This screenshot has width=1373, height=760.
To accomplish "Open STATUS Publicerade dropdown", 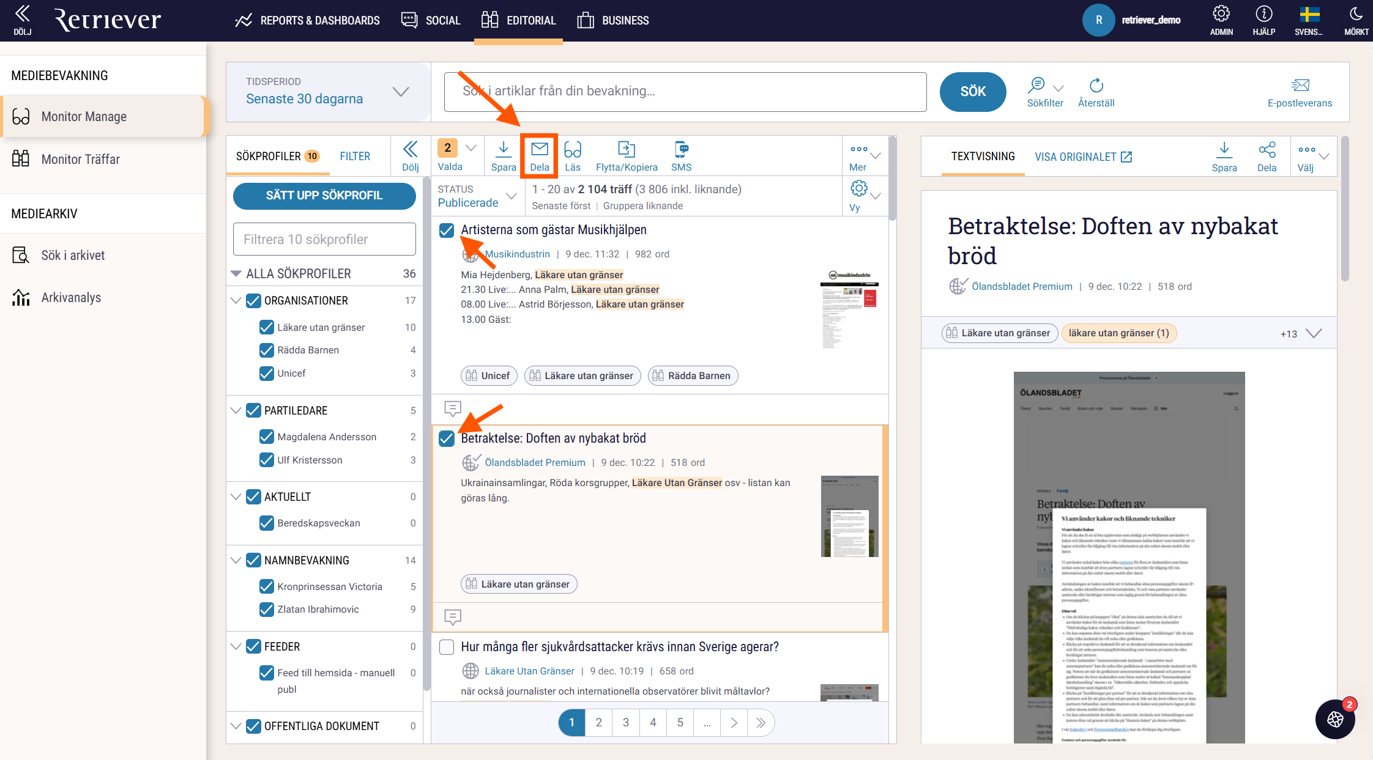I will point(477,196).
